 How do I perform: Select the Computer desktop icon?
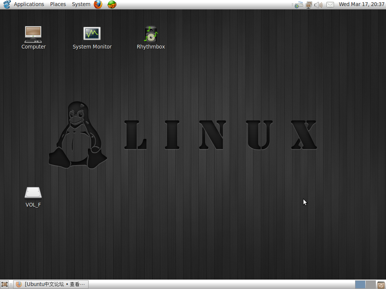[34, 38]
